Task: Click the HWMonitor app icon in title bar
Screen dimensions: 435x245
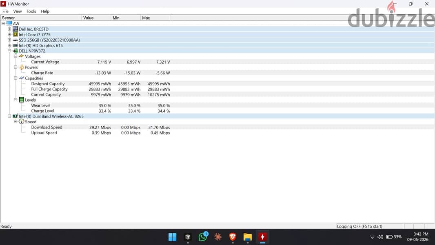Action: point(3,4)
